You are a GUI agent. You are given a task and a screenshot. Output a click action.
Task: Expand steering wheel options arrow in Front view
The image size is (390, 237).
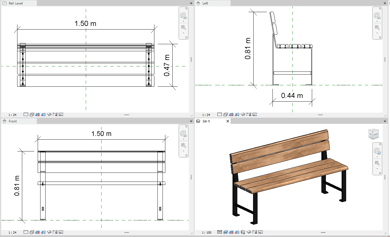point(183,138)
